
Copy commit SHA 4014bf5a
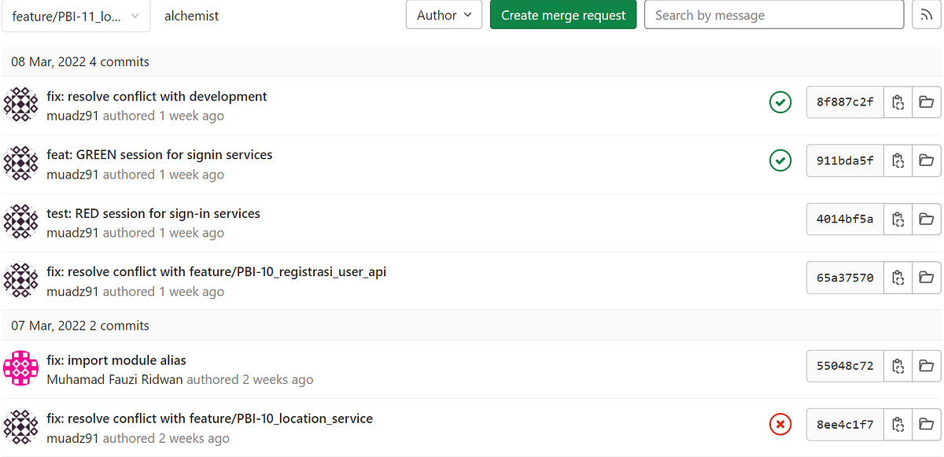[898, 219]
